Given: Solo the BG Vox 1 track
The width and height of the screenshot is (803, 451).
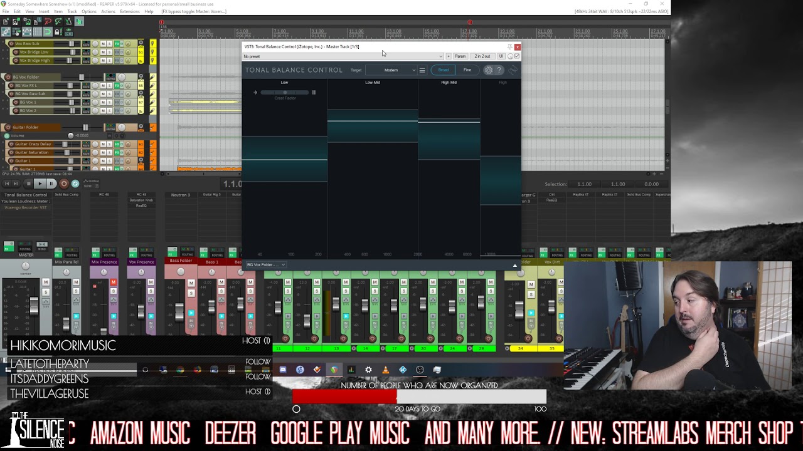Looking at the screenshot, I should click(109, 102).
